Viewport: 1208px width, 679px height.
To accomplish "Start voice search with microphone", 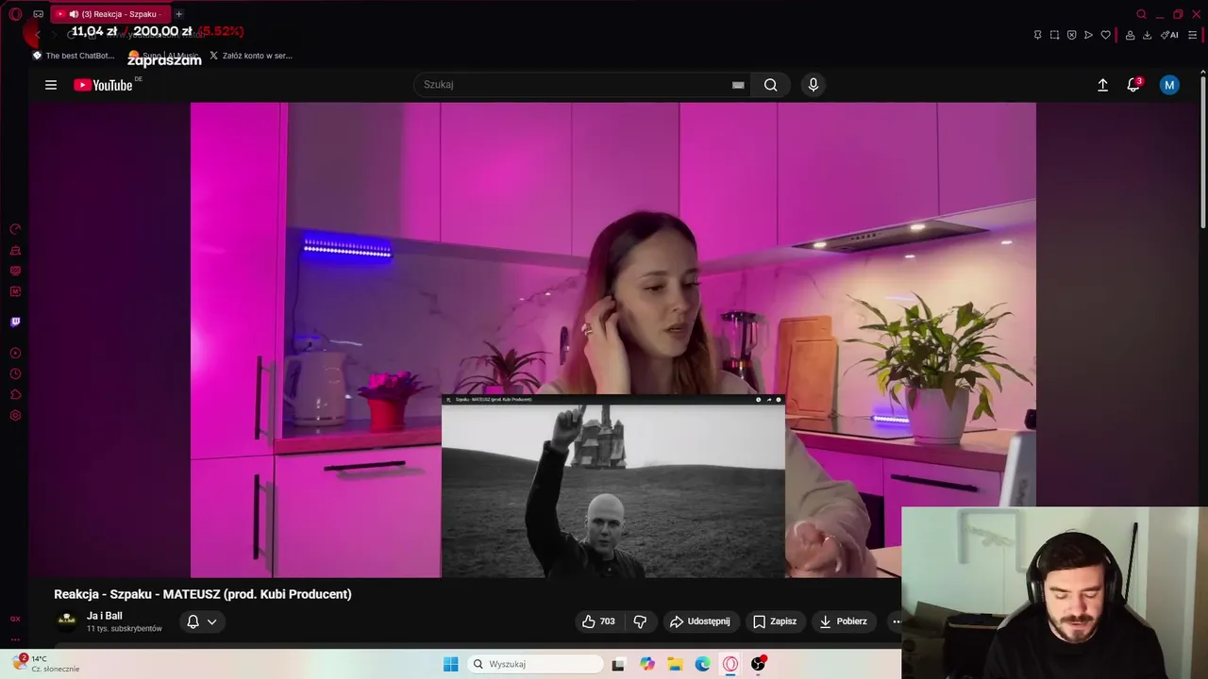I will tap(814, 85).
